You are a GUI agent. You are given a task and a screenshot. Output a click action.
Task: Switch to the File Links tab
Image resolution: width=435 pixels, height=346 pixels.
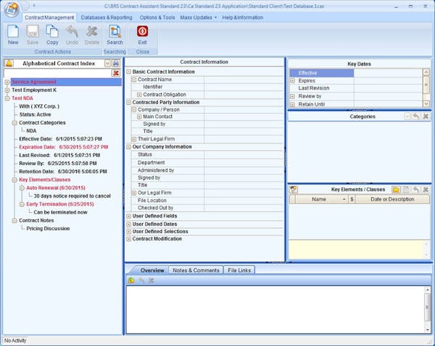pyautogui.click(x=239, y=270)
